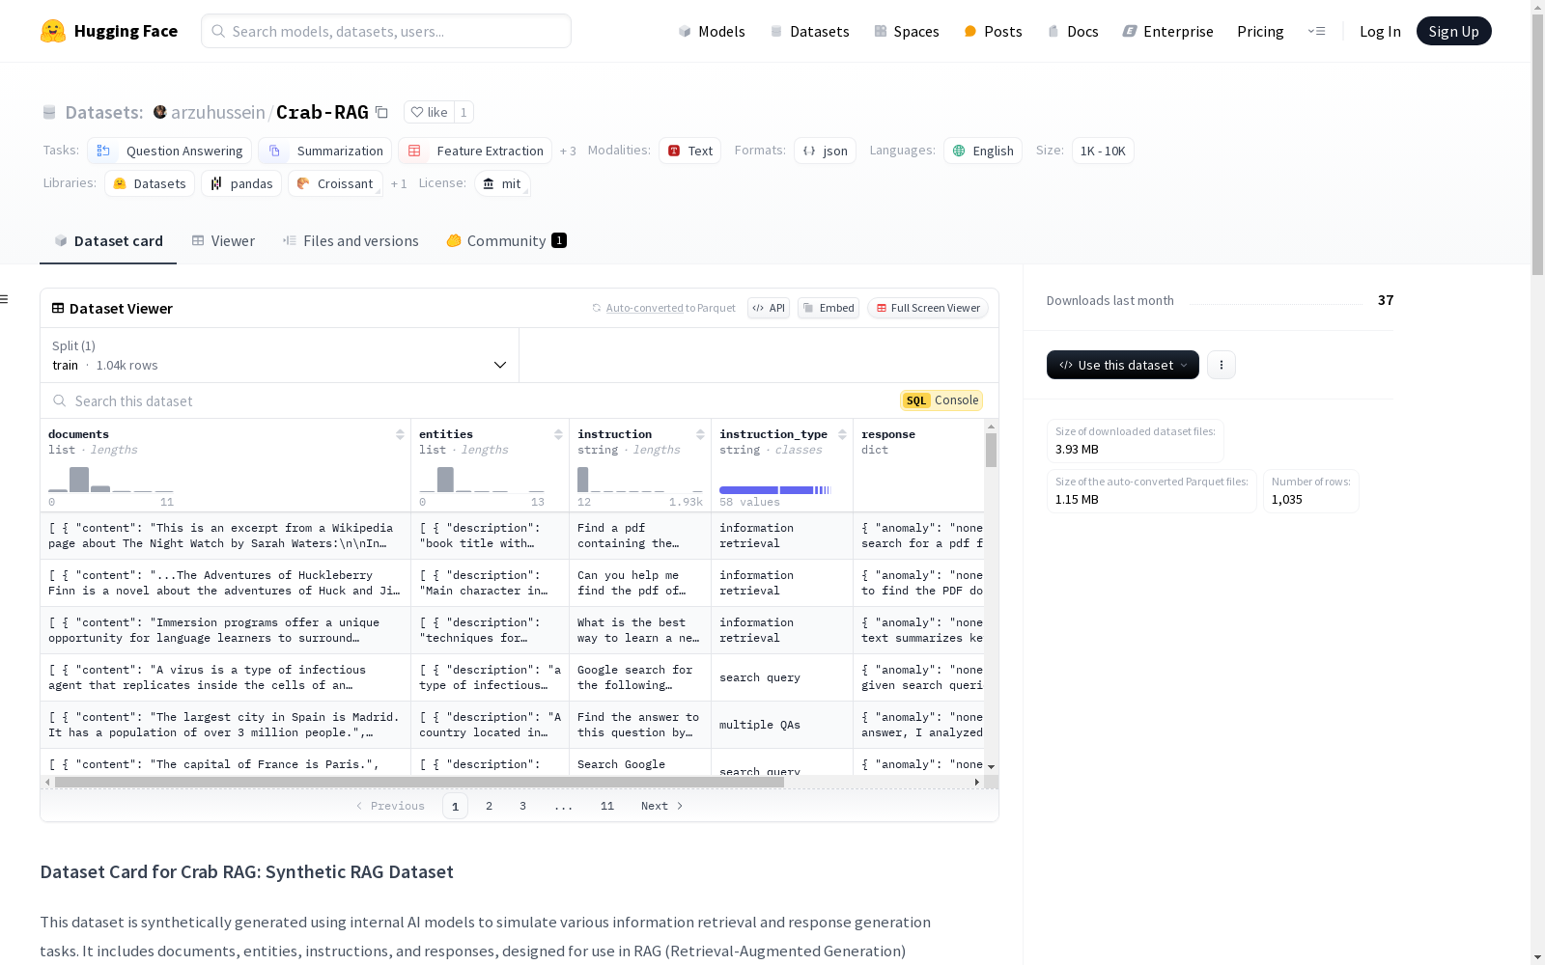Select the json format tag
1545x965 pixels.
pyautogui.click(x=825, y=151)
